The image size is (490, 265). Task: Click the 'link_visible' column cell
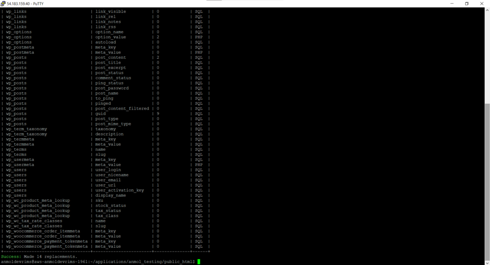111,11
